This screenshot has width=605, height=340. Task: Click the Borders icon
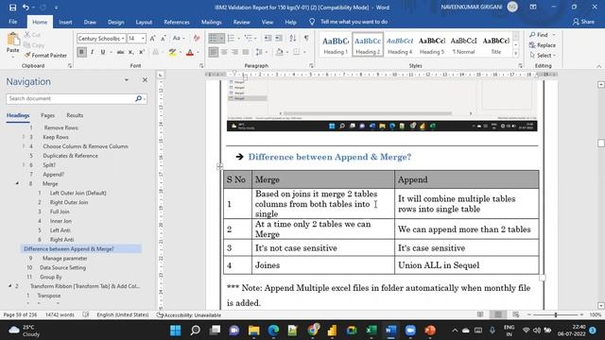pyautogui.click(x=296, y=52)
